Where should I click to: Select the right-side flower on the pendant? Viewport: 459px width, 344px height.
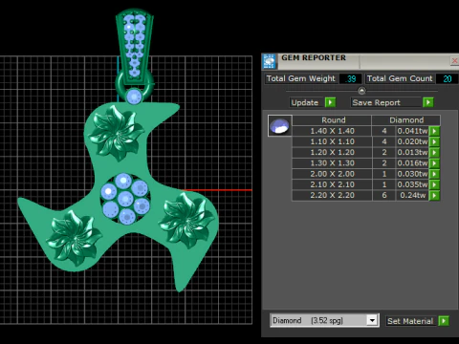coord(187,220)
